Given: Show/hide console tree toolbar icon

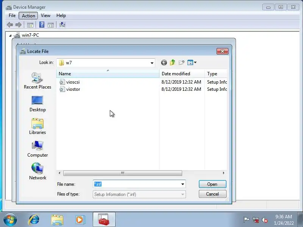Looking at the screenshot, I should pyautogui.click(x=30, y=25).
